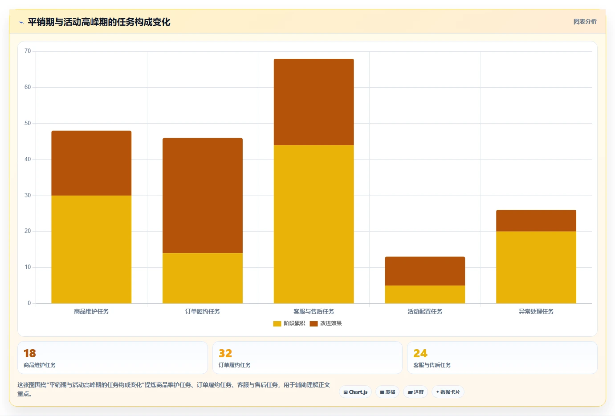The width and height of the screenshot is (615, 416).
Task: Click the 商品维护任务 x-axis label
Action: point(91,311)
